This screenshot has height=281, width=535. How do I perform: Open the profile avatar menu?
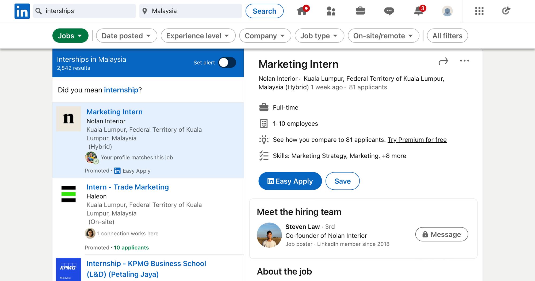[x=447, y=11]
